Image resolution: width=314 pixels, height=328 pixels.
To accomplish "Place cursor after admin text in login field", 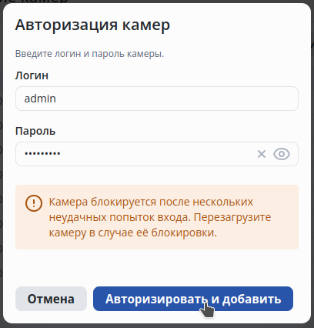I will click(56, 99).
